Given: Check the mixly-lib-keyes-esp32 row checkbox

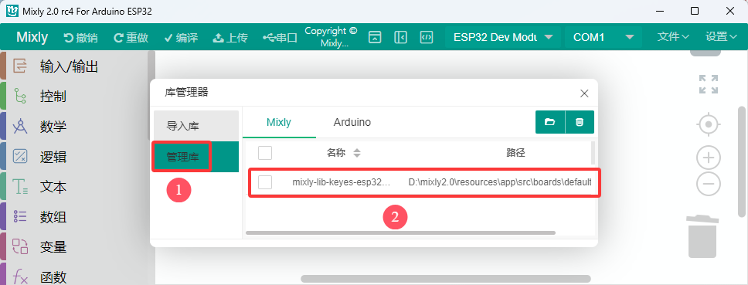Looking at the screenshot, I should [265, 182].
